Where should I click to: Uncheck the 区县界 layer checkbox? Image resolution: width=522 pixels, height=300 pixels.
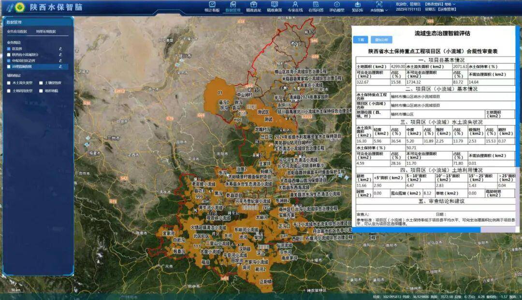(x=9, y=49)
